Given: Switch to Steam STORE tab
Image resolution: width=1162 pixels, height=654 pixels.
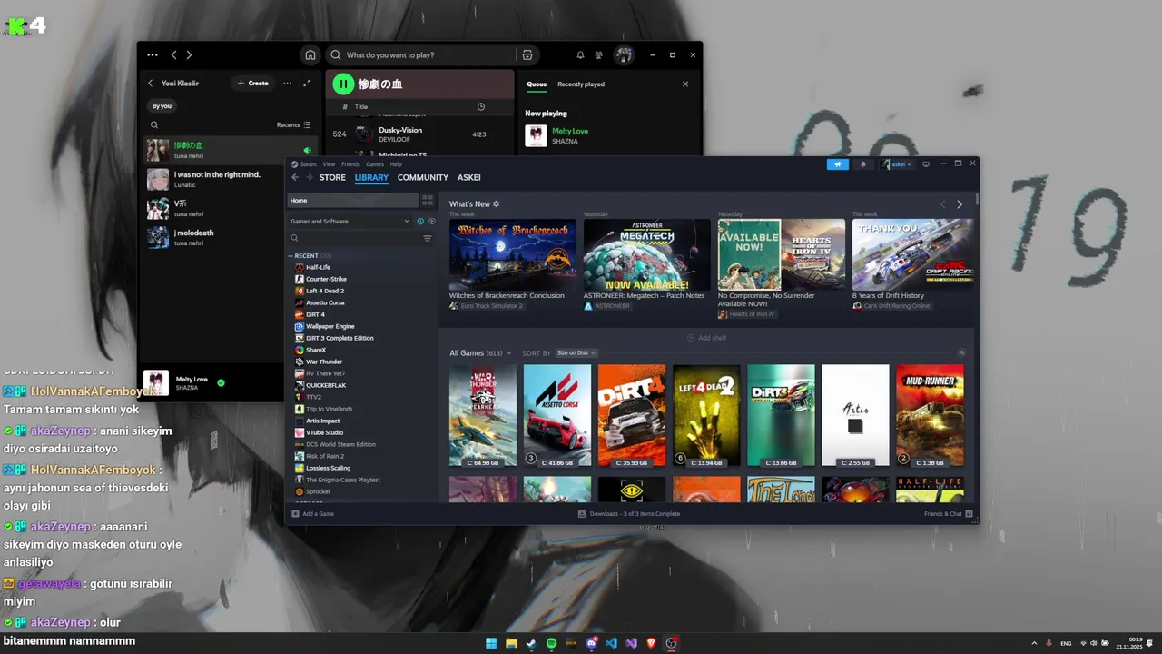Looking at the screenshot, I should [332, 178].
